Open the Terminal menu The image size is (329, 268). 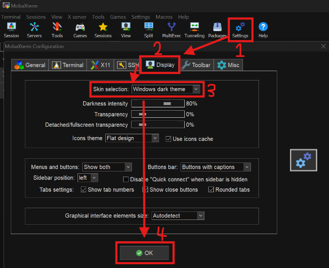pyautogui.click(x=11, y=17)
